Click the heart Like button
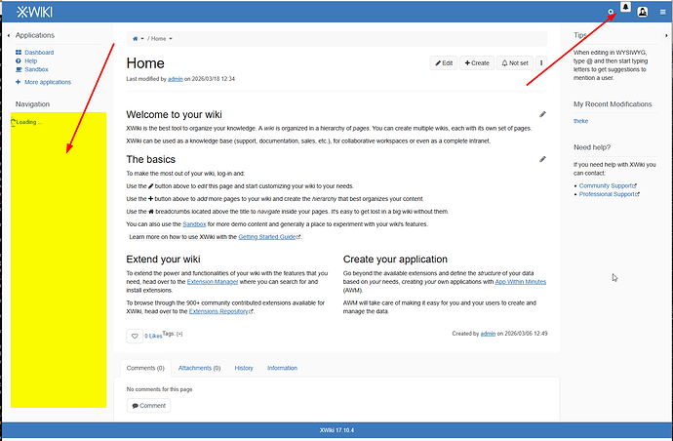 [x=135, y=336]
